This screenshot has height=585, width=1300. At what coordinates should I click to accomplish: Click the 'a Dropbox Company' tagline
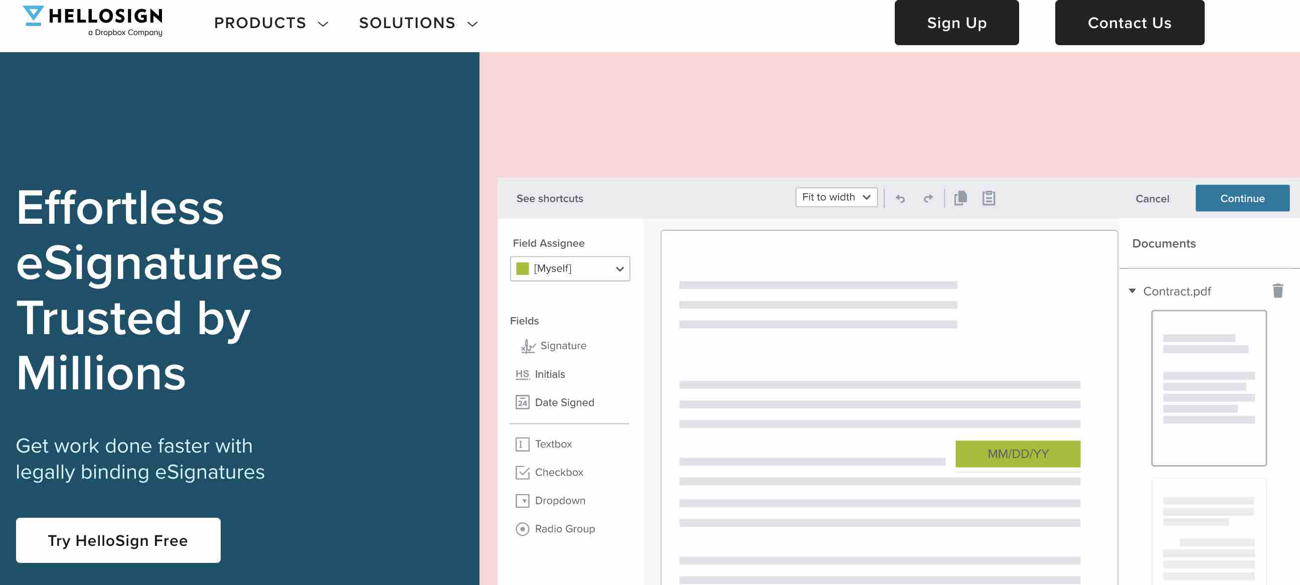(125, 32)
